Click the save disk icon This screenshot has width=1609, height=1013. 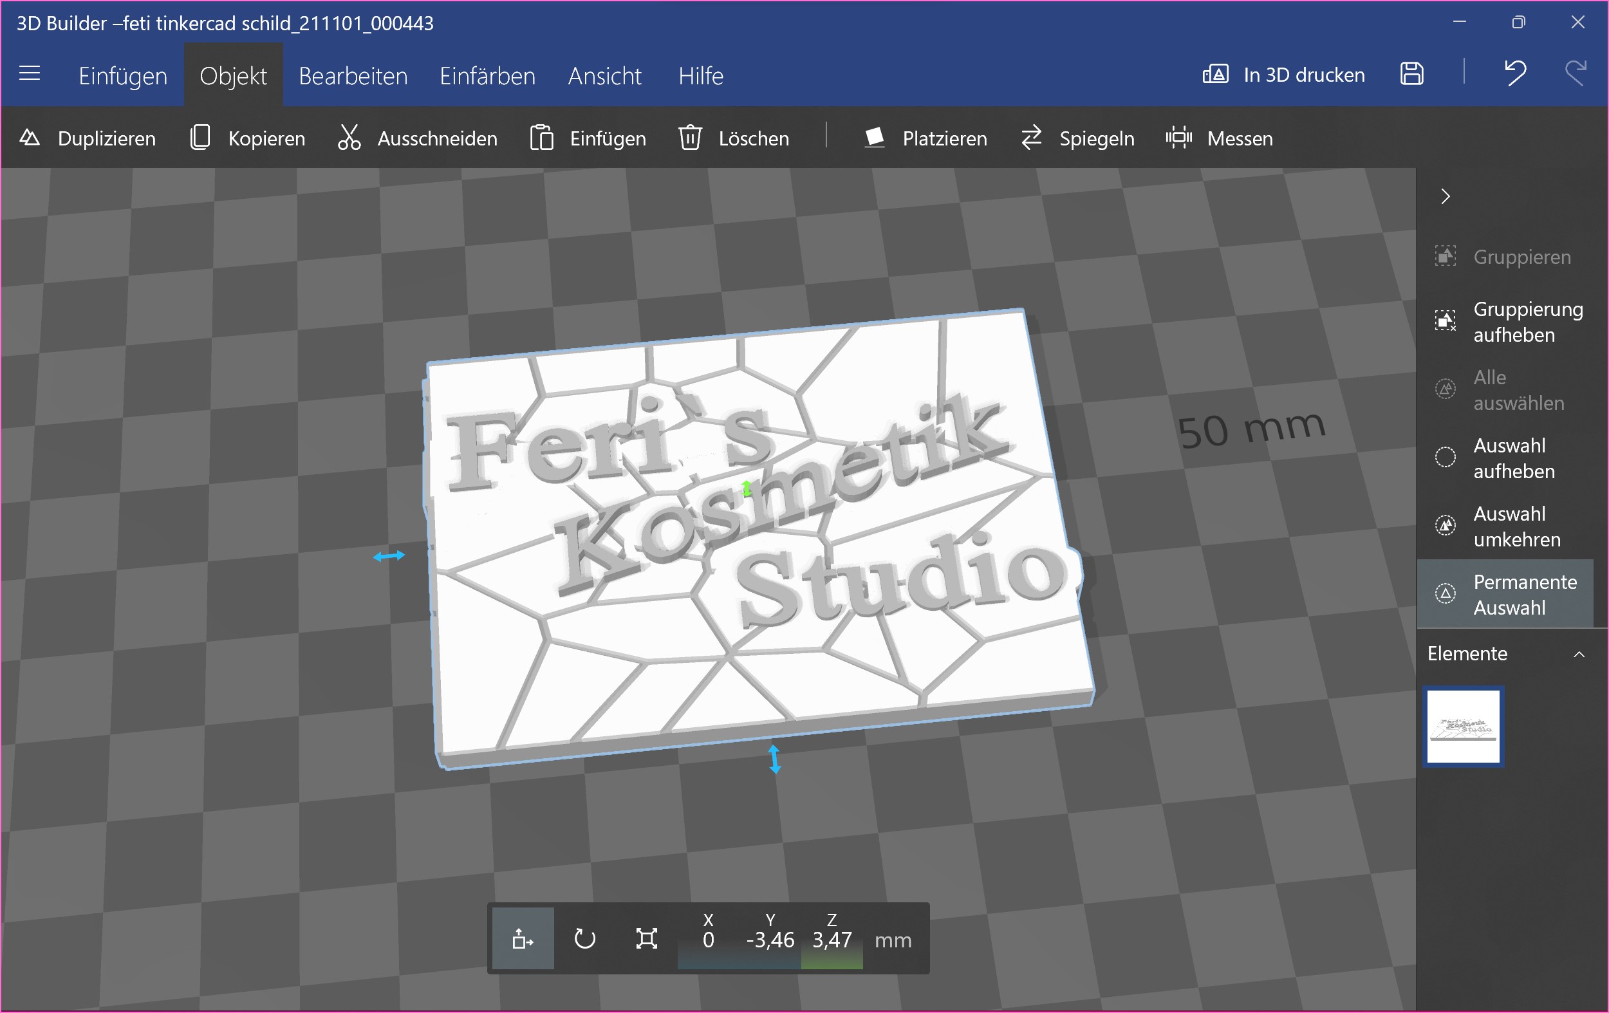pyautogui.click(x=1412, y=73)
